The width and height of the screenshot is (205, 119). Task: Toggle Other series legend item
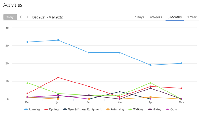click(x=172, y=109)
